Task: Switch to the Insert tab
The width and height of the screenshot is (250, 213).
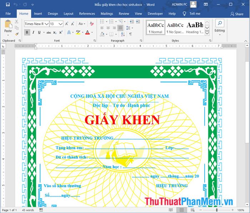Action: pyautogui.click(x=38, y=14)
